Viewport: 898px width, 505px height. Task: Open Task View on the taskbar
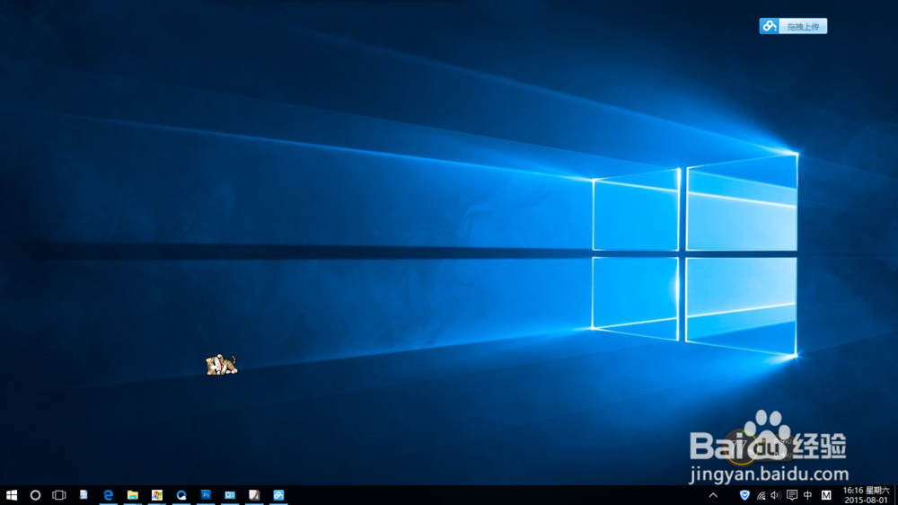click(59, 495)
